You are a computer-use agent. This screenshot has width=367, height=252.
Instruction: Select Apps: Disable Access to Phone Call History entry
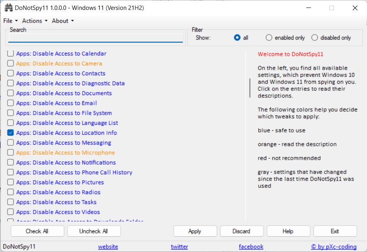(74, 172)
